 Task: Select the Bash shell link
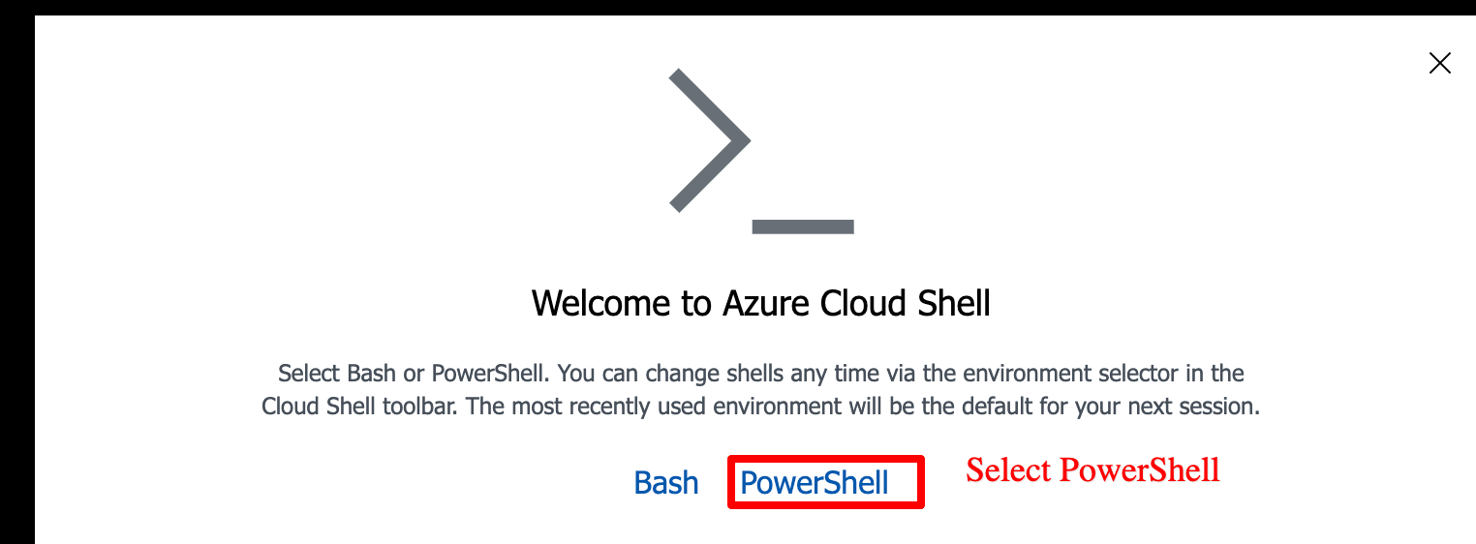tap(665, 482)
